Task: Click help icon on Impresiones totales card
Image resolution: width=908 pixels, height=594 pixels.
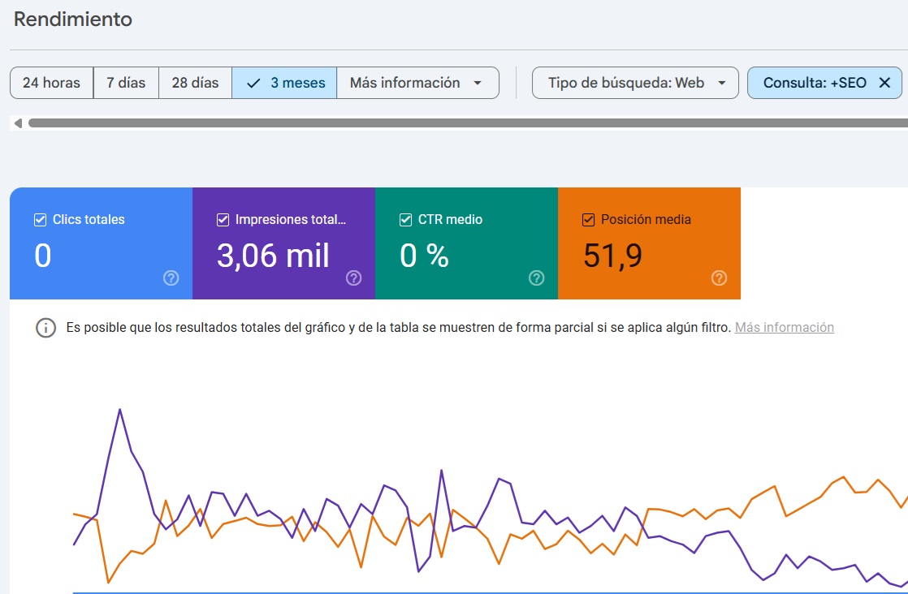Action: (x=353, y=278)
